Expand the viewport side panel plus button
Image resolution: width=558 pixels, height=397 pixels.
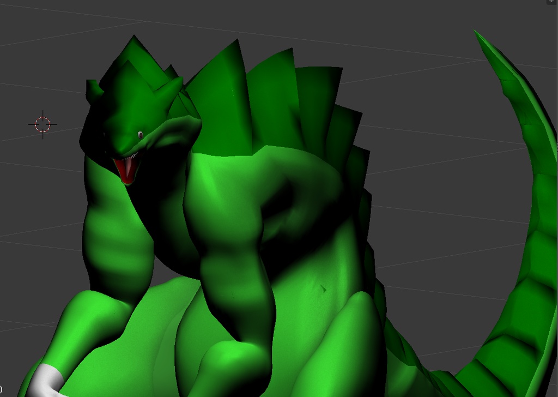tap(552, 2)
